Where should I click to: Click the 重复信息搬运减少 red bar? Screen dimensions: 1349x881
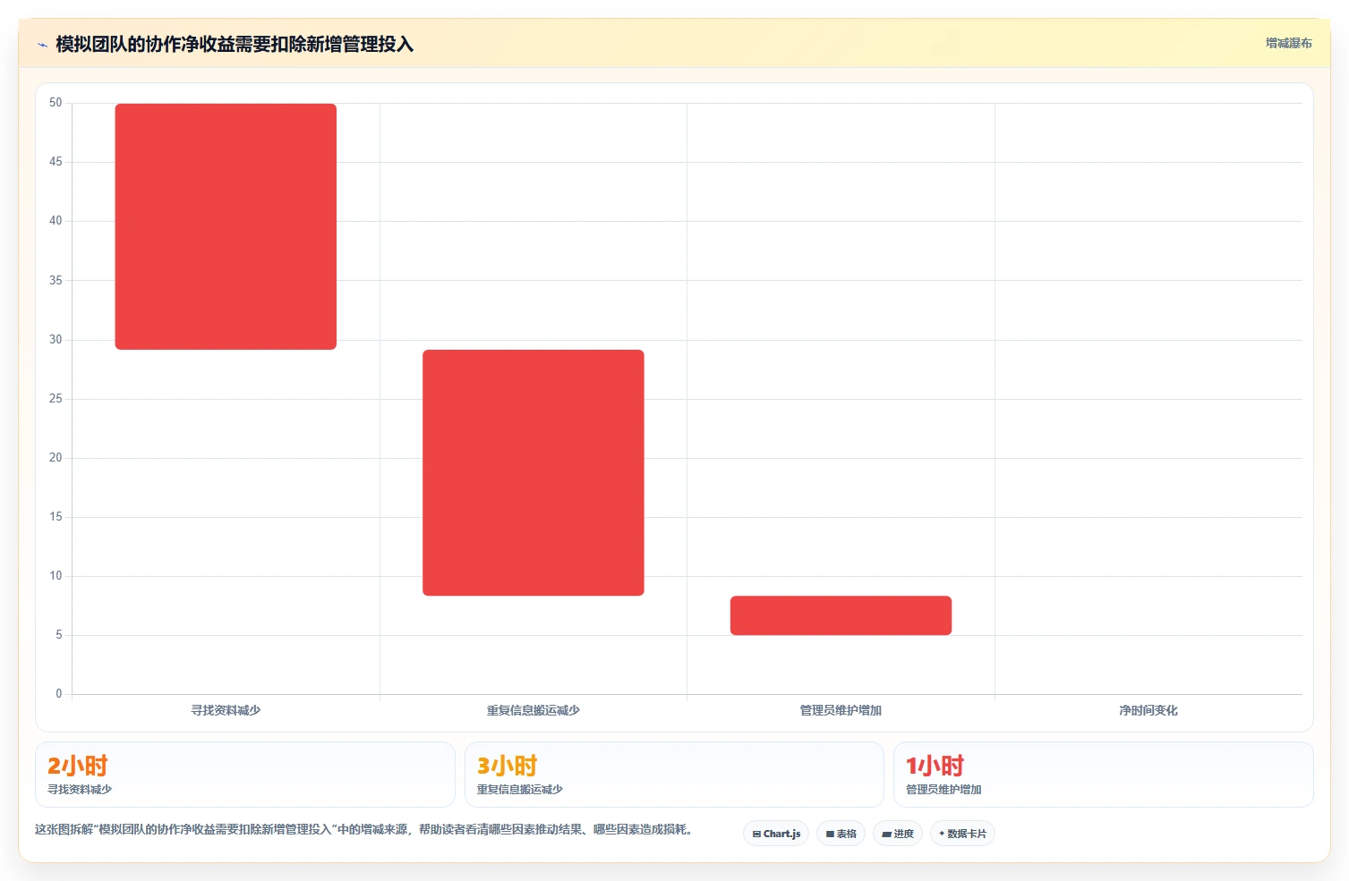coord(534,472)
